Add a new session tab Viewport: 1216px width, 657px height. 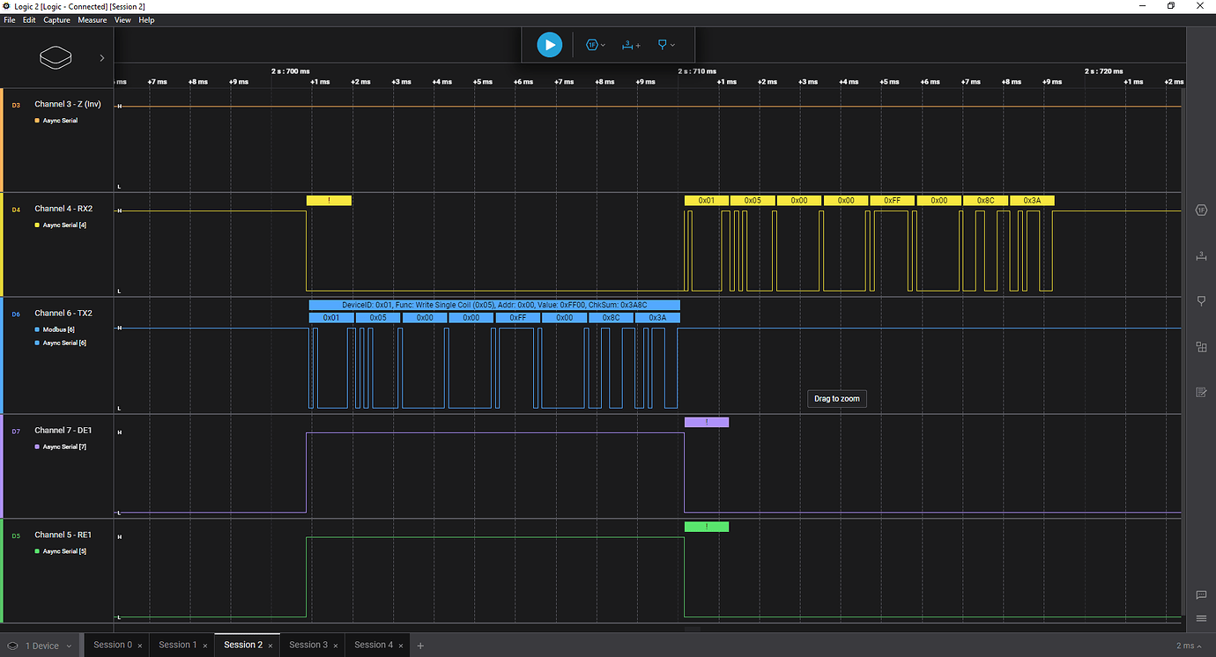(x=420, y=646)
